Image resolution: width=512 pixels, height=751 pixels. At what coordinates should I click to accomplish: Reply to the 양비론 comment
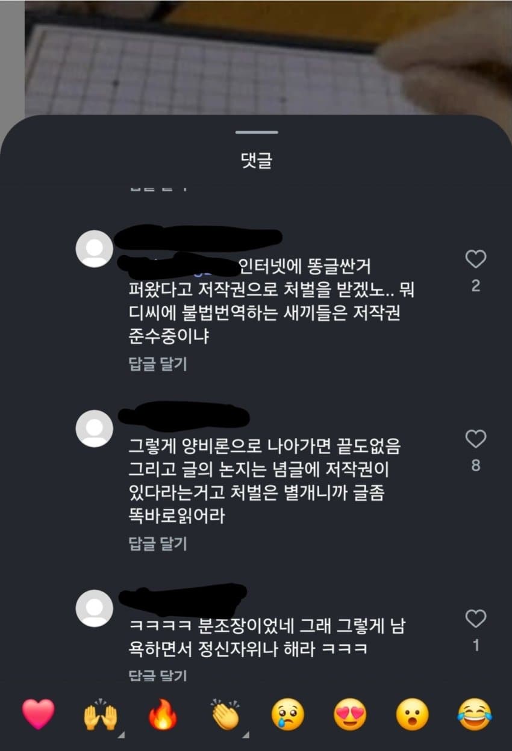point(158,544)
